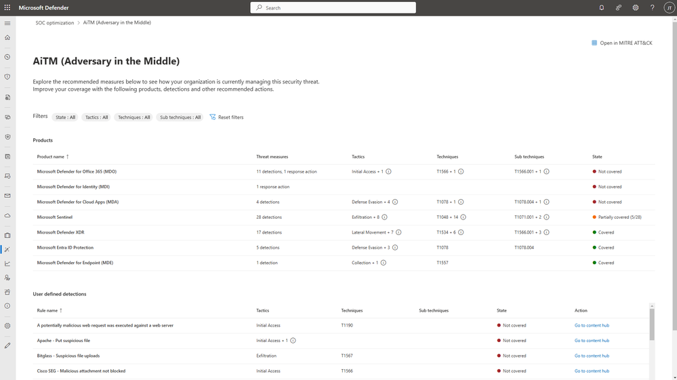Open the Sub techniques : All filter

point(180,117)
